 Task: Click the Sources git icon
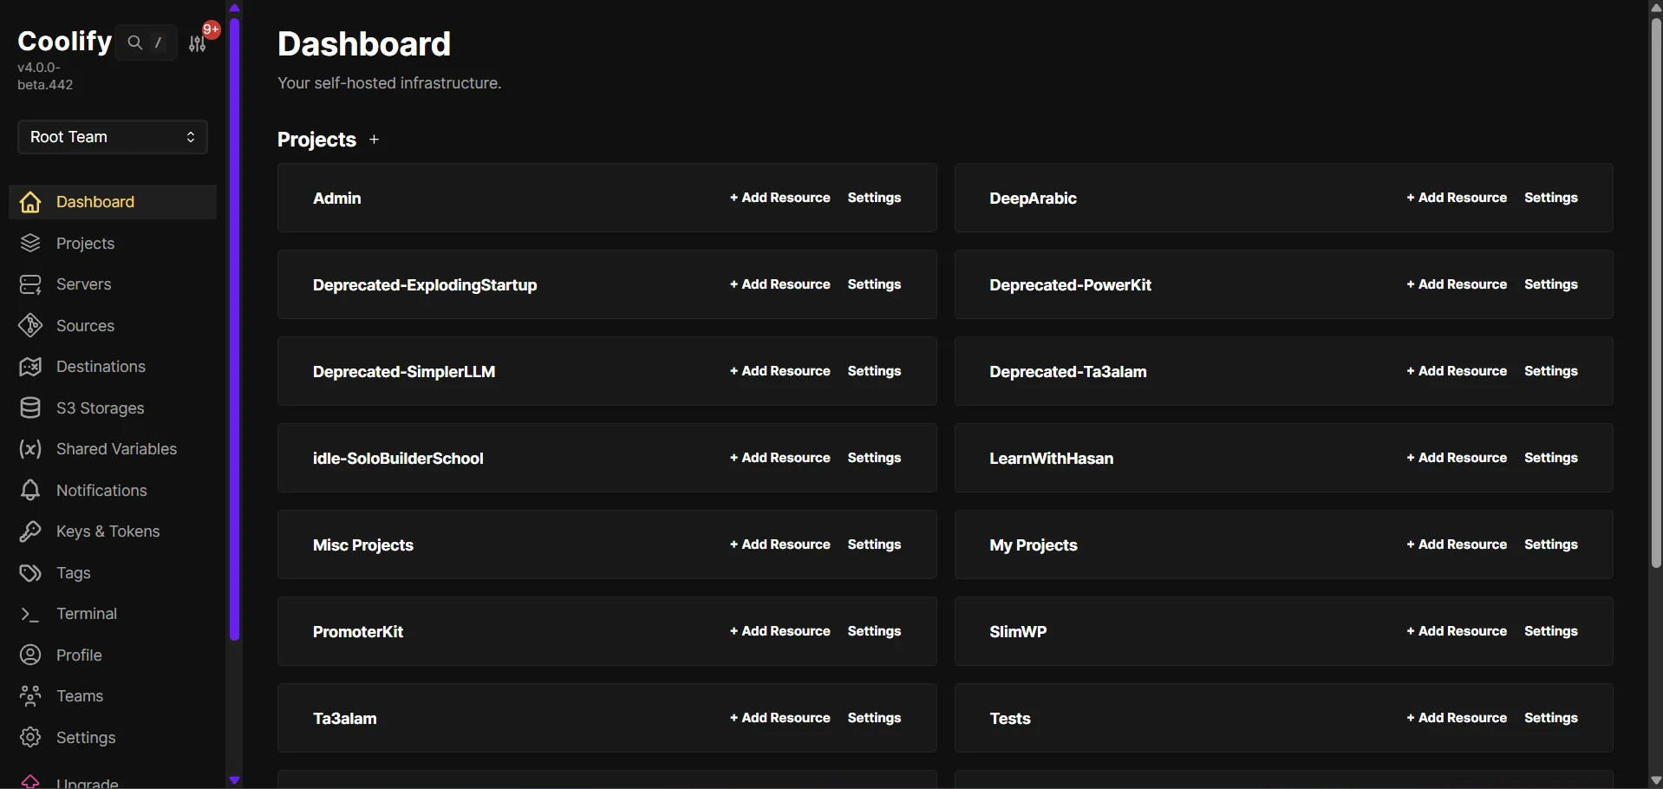coord(30,326)
